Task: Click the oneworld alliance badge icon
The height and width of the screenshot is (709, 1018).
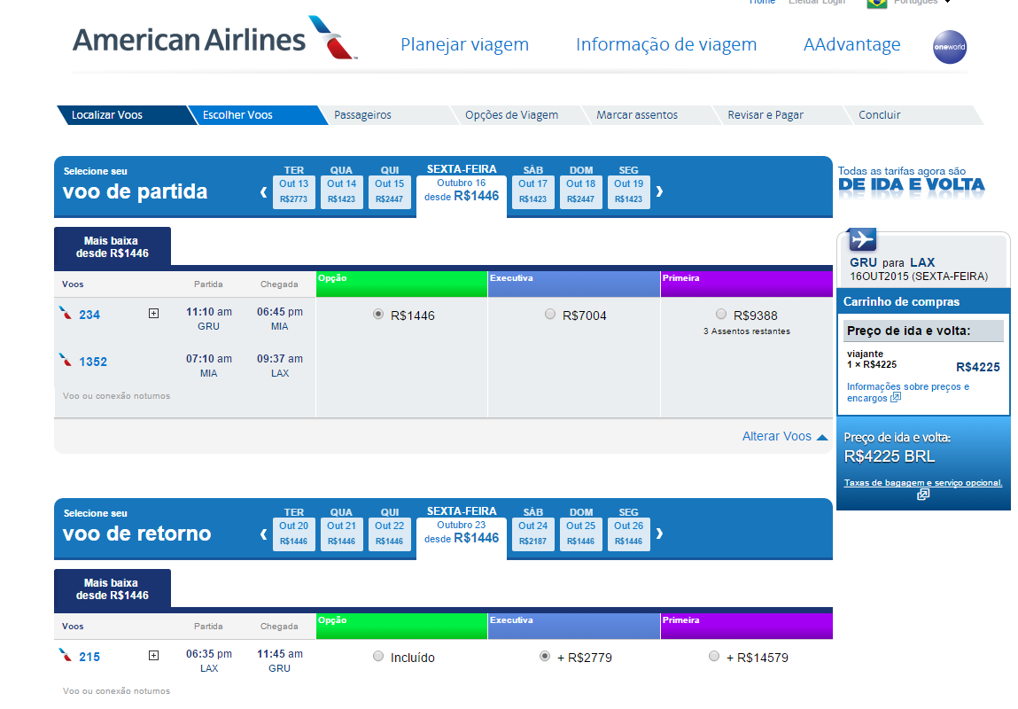Action: [x=950, y=48]
